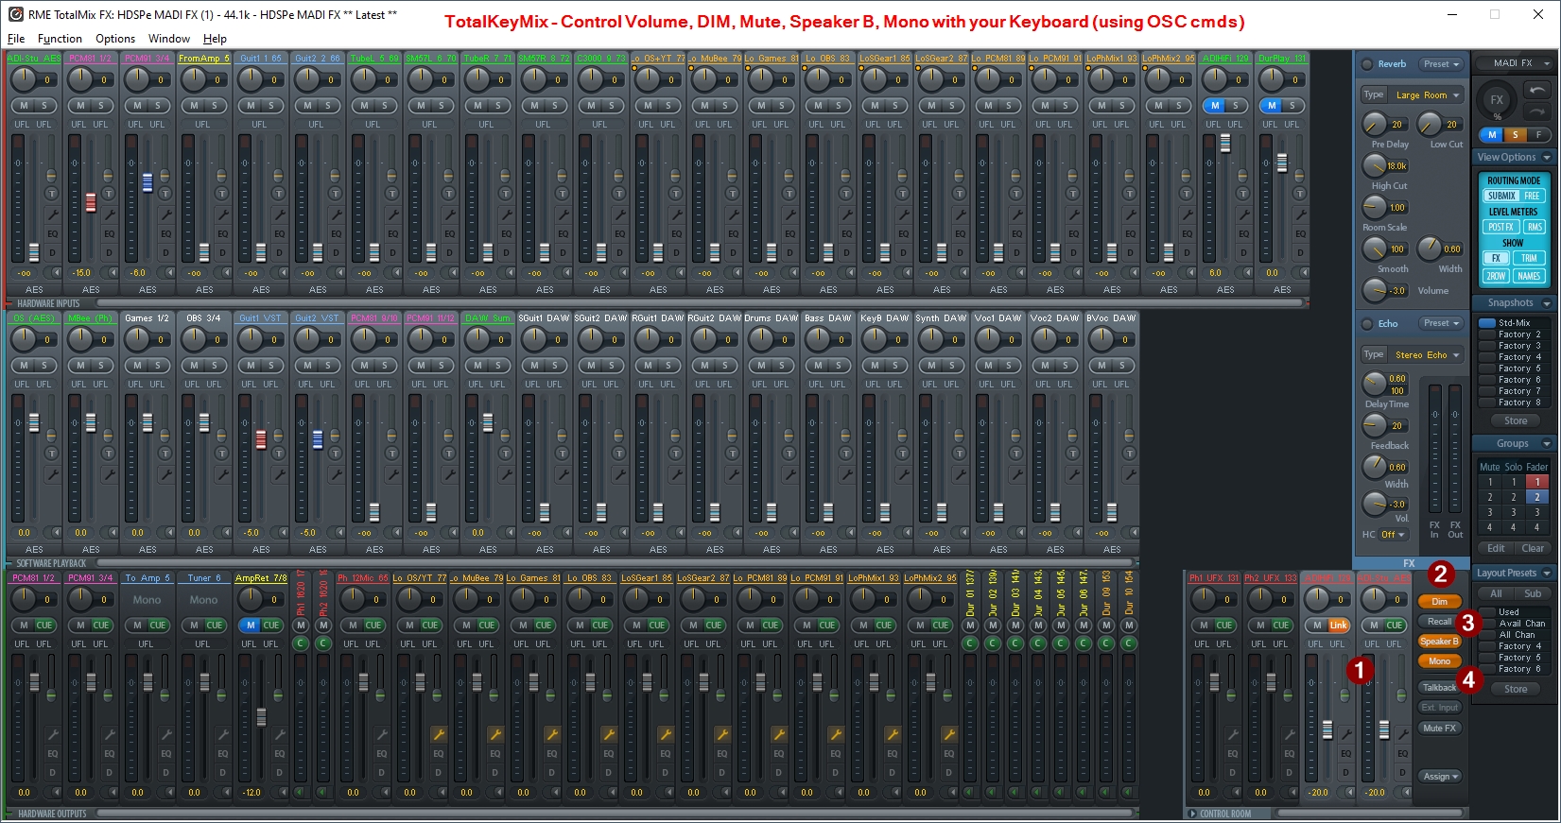Image resolution: width=1561 pixels, height=823 pixels.
Task: Open the Options menu
Action: click(x=115, y=39)
